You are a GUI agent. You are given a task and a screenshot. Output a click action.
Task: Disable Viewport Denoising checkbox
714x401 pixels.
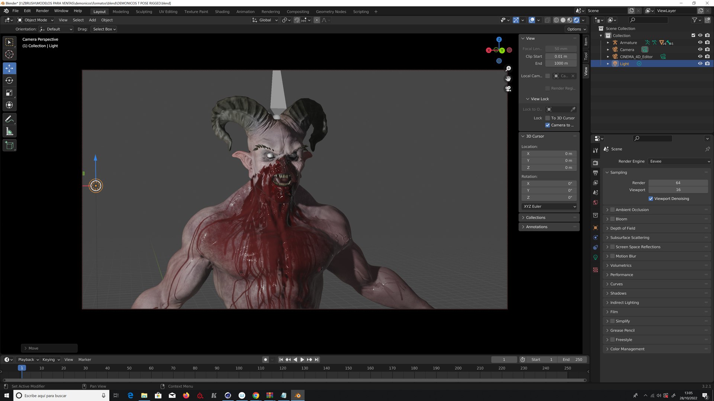(x=651, y=199)
